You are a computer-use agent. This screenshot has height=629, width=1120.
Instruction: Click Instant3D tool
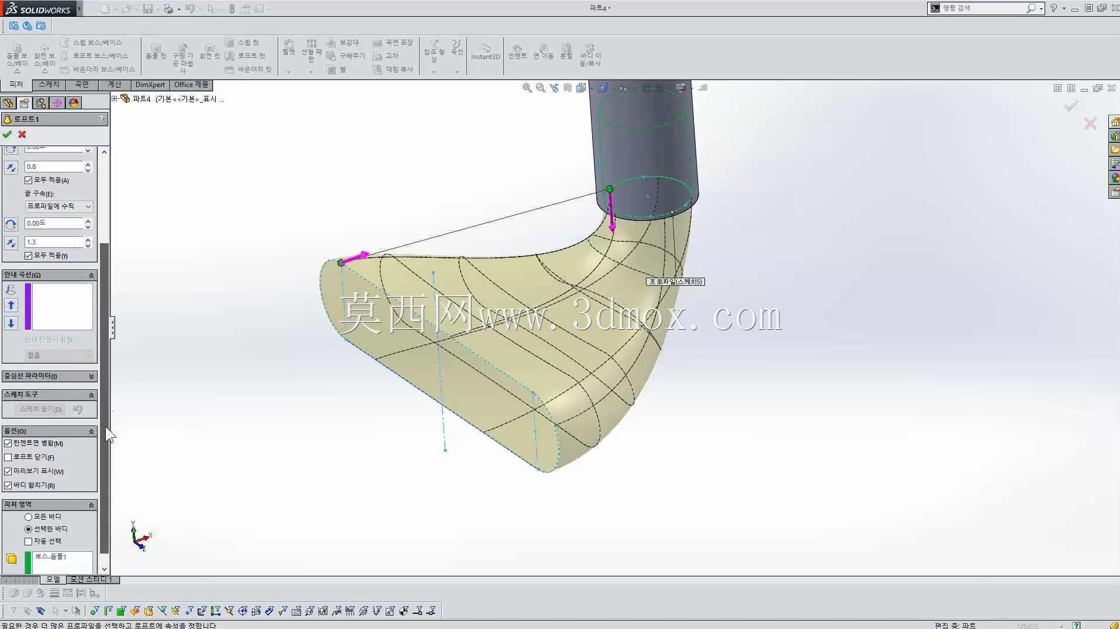485,51
